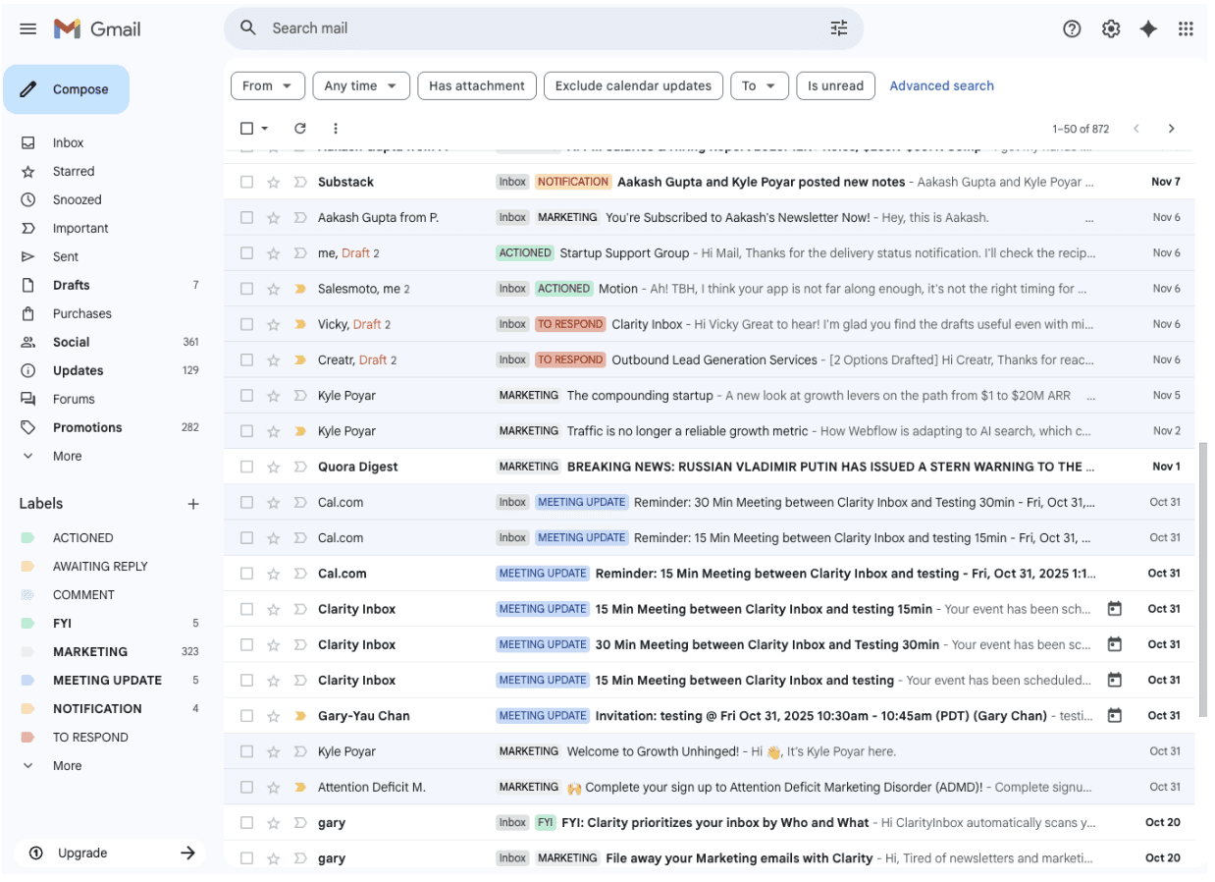Tick checkbox of Aakash Gupta from P. email
Viewport: 1215px width, 882px height.
[246, 217]
